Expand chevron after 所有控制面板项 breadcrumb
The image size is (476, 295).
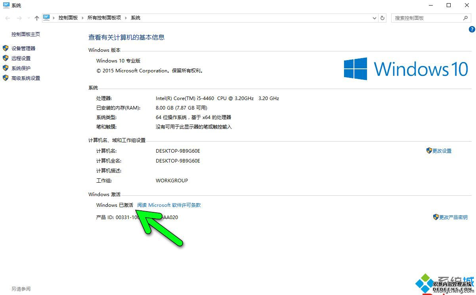(126, 18)
